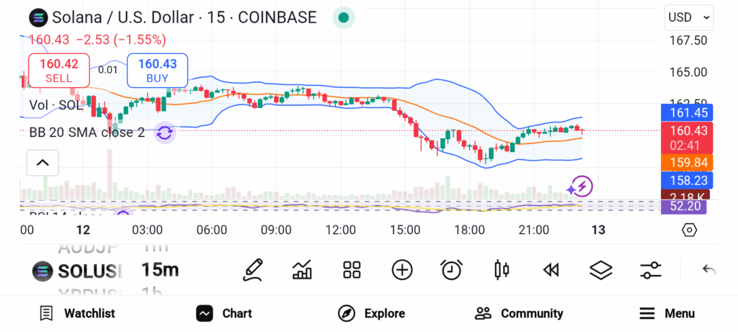Open the Watchlist tab
The height and width of the screenshot is (332, 738).
[78, 313]
